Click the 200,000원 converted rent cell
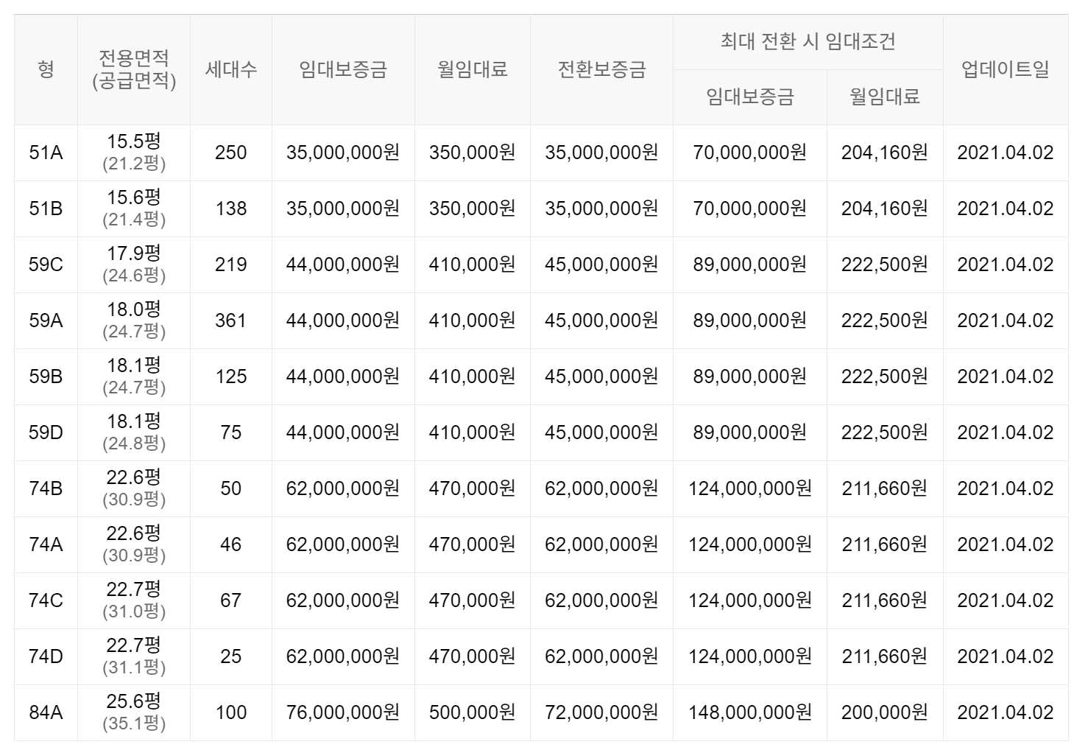Viewport: 1085px width, 750px height. tap(885, 712)
